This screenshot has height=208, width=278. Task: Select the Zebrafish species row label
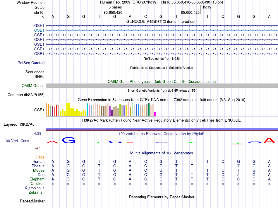point(37,192)
